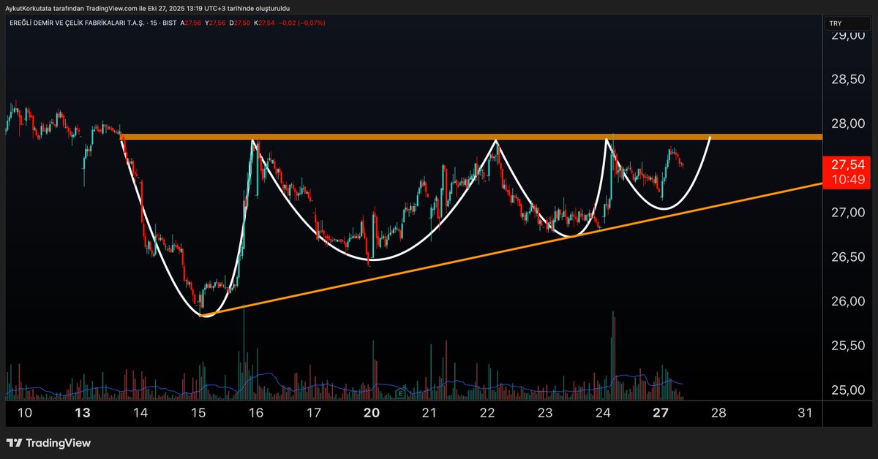This screenshot has width=878, height=459.
Task: Click the date label 23 on time axis
Action: tap(545, 413)
